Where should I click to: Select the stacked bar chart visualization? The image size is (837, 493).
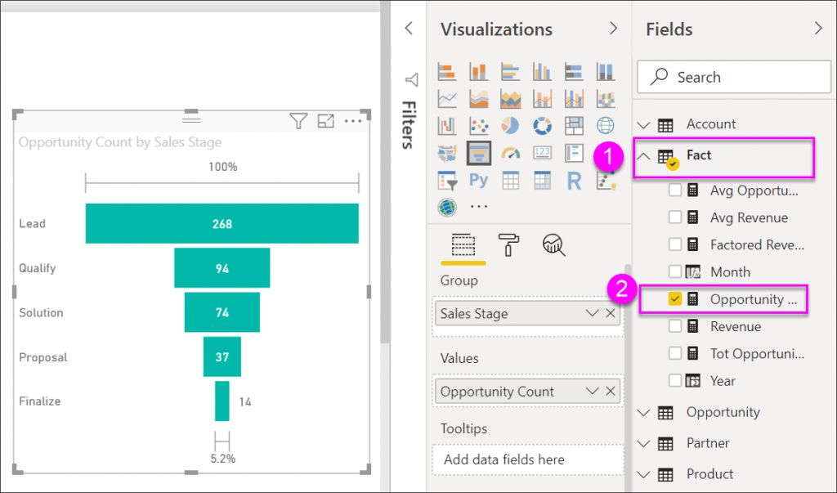tap(447, 72)
